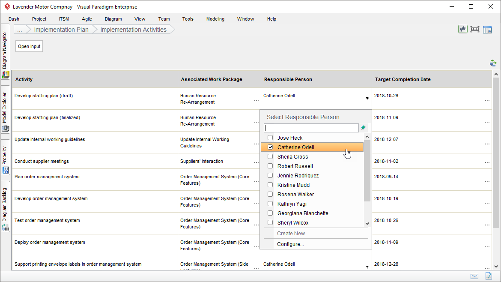The height and width of the screenshot is (282, 501).
Task: Click the Open Input button
Action: [29, 46]
